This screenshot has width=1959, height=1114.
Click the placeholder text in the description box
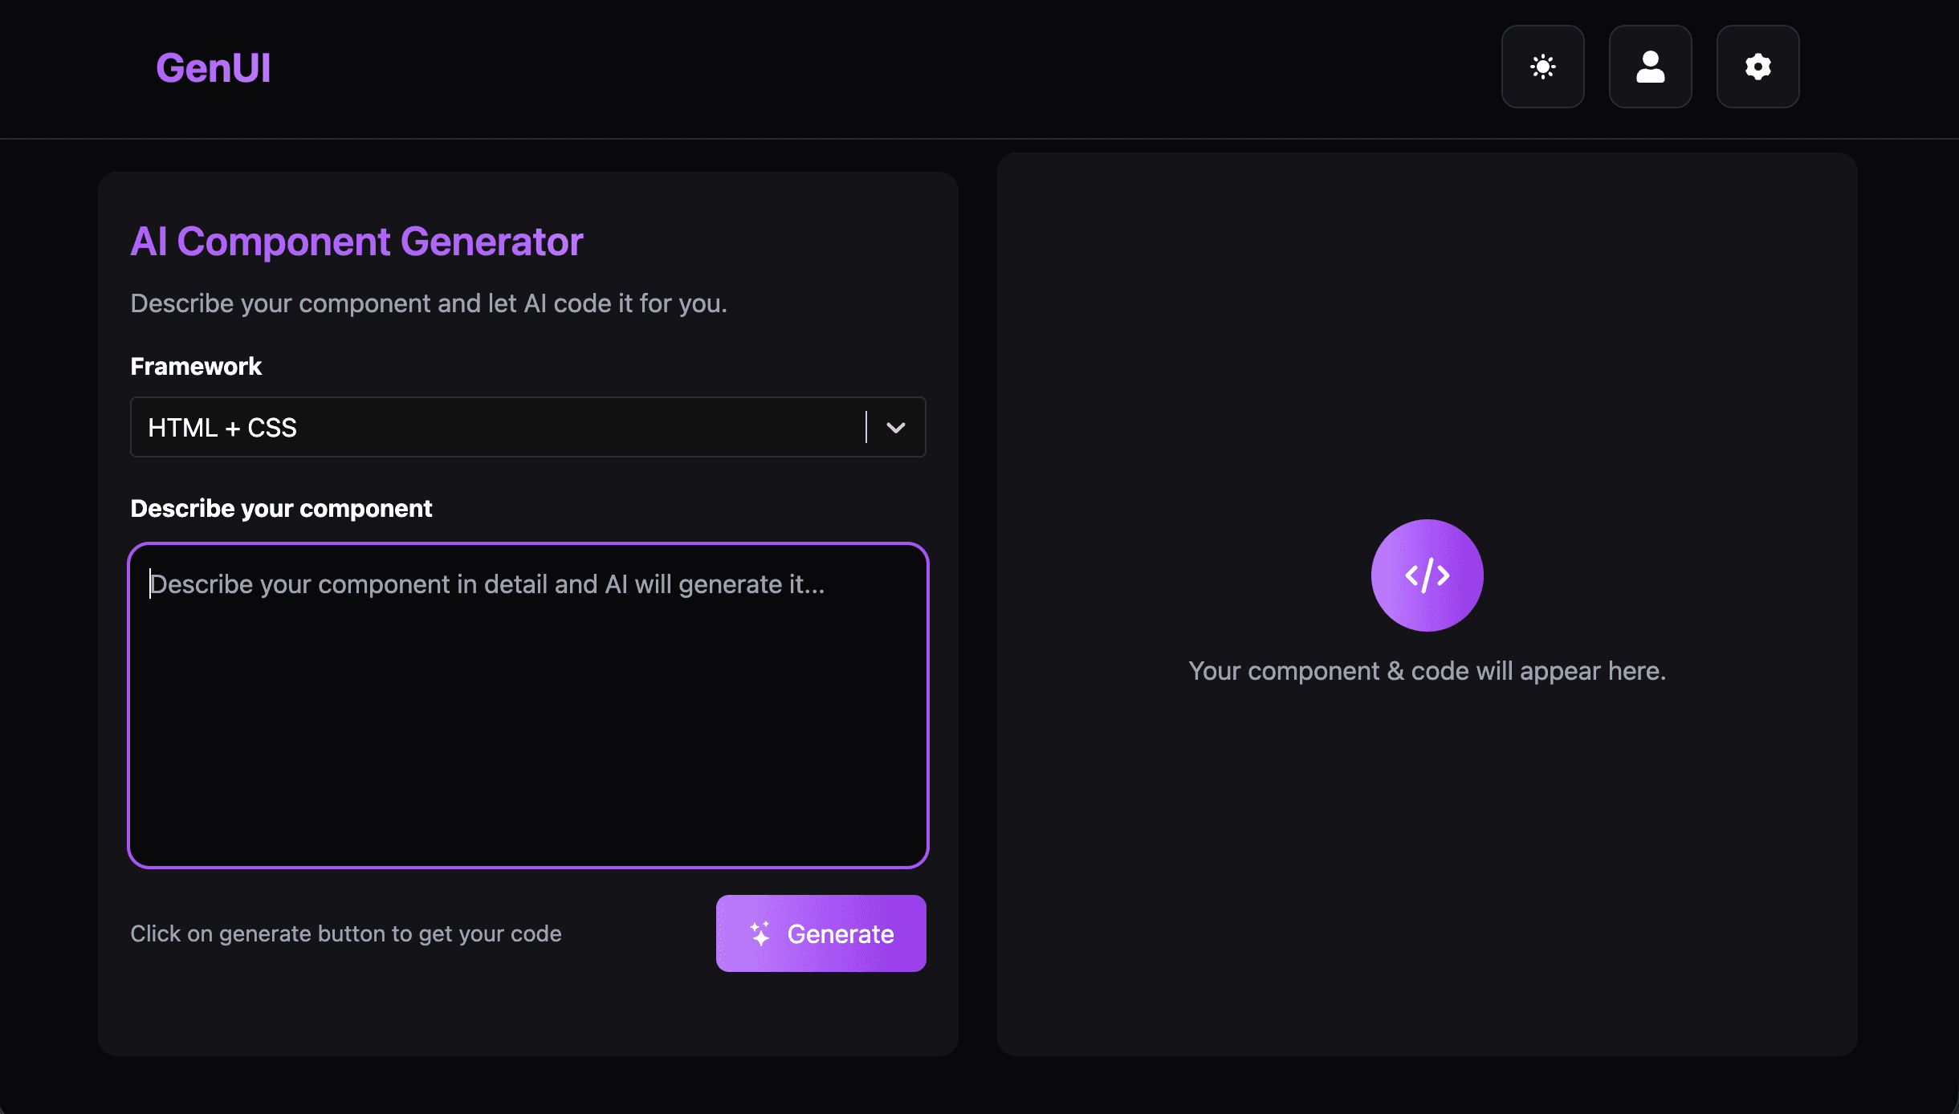pyautogui.click(x=487, y=584)
